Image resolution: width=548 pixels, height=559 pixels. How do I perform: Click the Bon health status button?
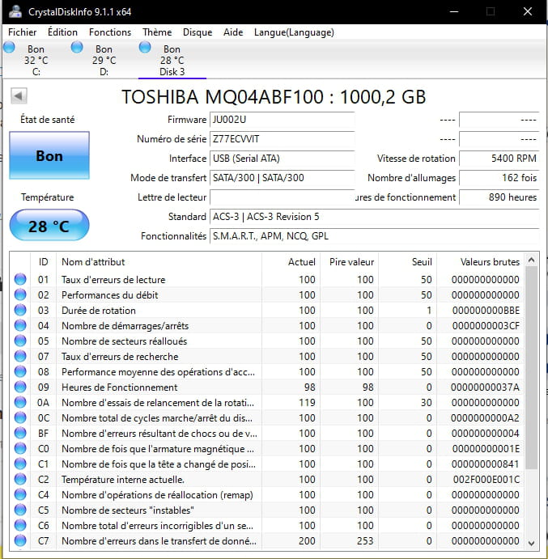click(x=49, y=155)
